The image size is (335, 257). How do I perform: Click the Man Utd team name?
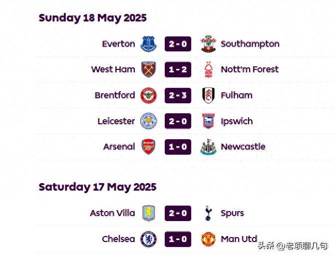[239, 239]
